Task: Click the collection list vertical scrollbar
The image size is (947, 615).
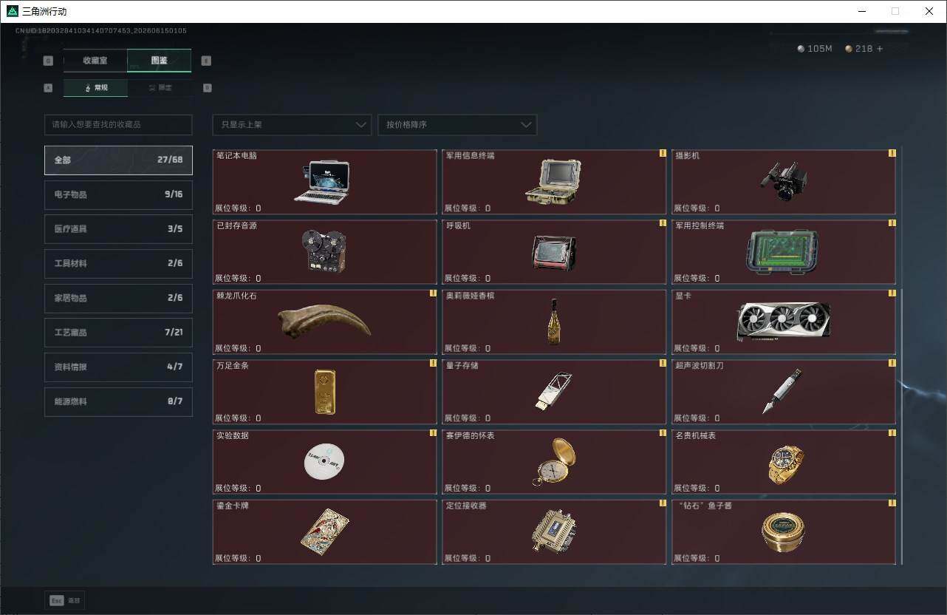Action: (900, 427)
